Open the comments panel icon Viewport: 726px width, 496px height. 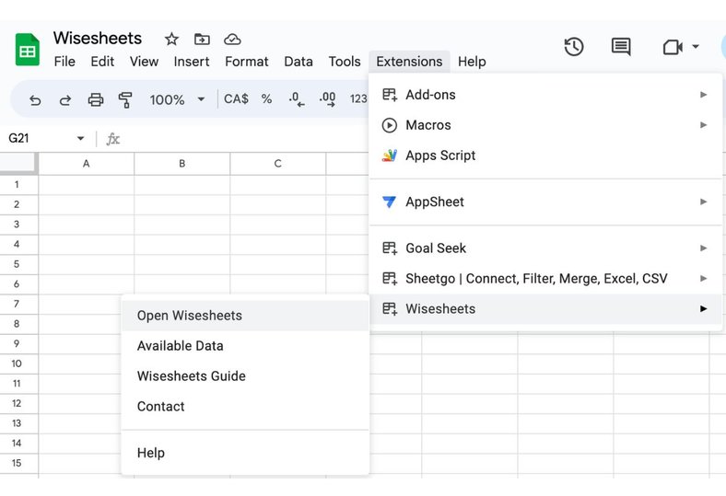[621, 47]
